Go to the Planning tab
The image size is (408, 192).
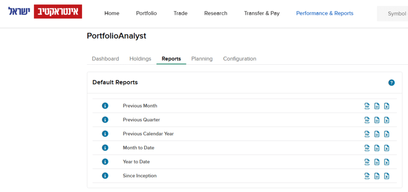202,59
